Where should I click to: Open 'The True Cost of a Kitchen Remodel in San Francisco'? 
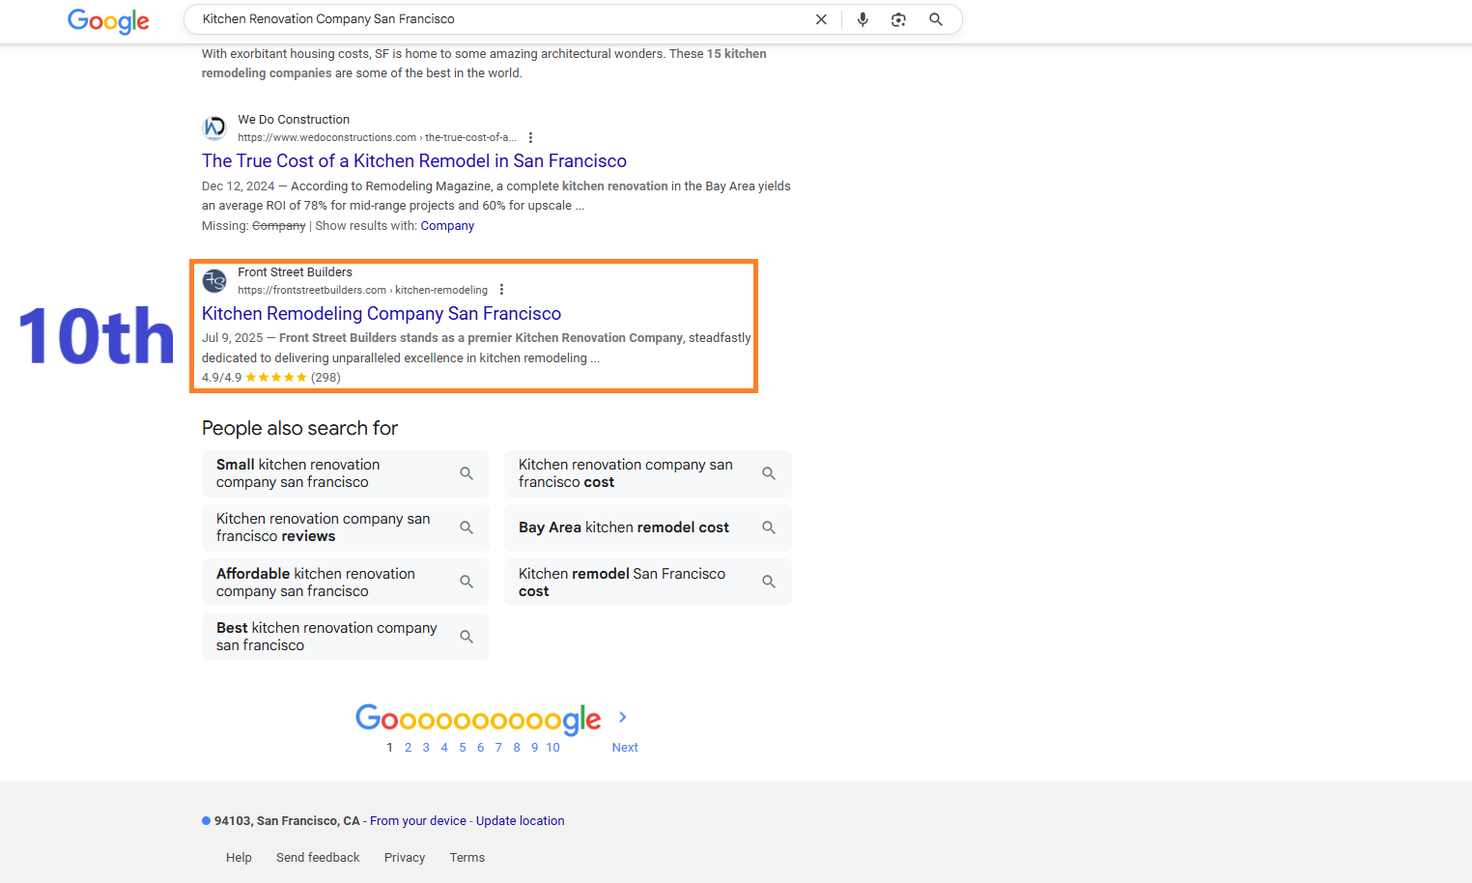pyautogui.click(x=414, y=161)
